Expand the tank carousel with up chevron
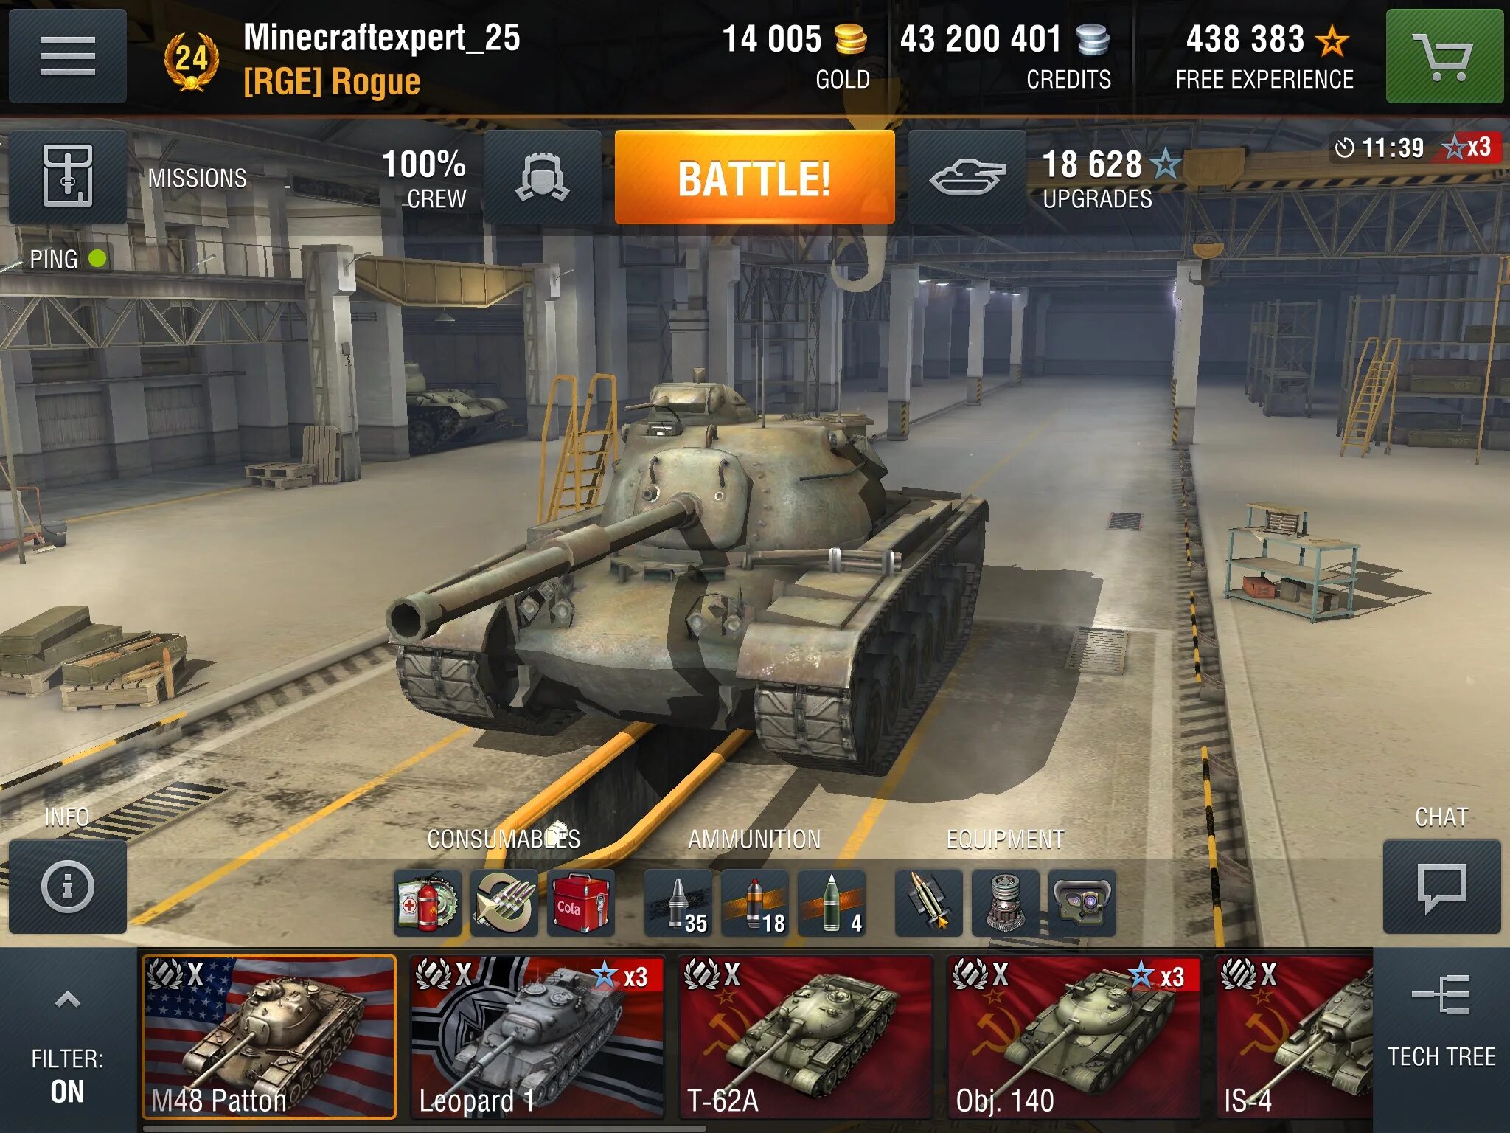 pyautogui.click(x=68, y=1000)
